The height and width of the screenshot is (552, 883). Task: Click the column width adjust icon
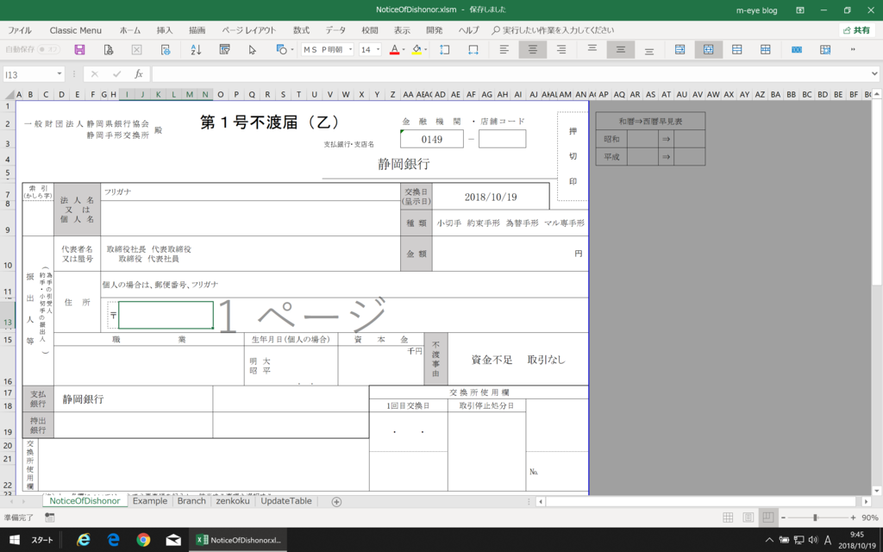click(473, 49)
